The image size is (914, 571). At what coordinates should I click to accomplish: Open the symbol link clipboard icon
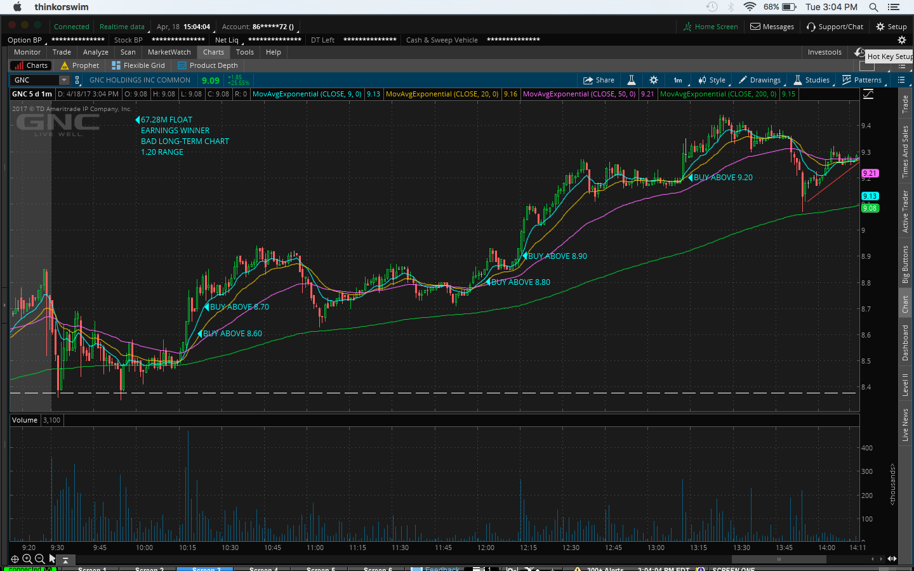click(77, 80)
